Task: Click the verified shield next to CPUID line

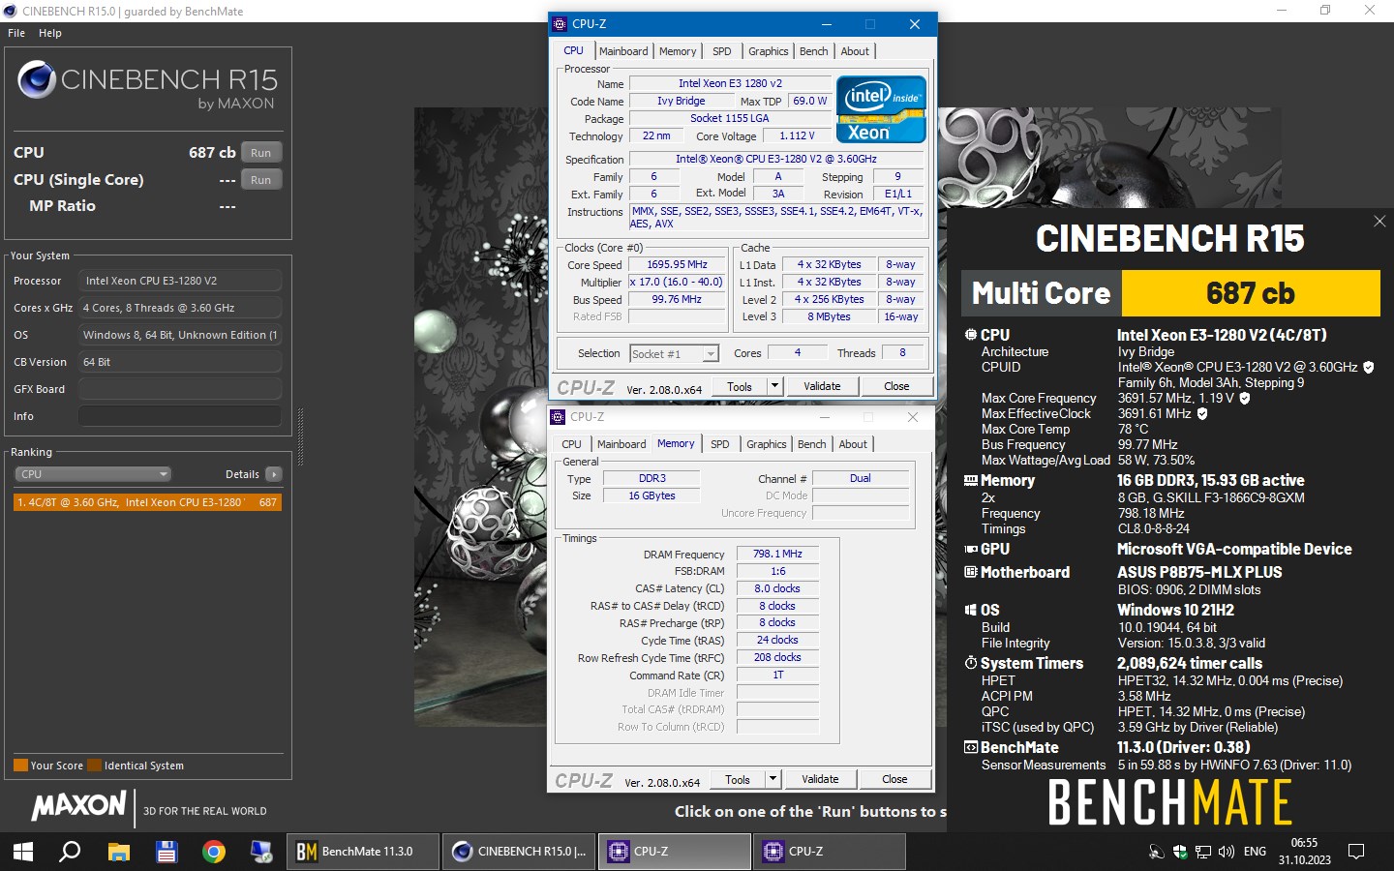Action: coord(1368,367)
